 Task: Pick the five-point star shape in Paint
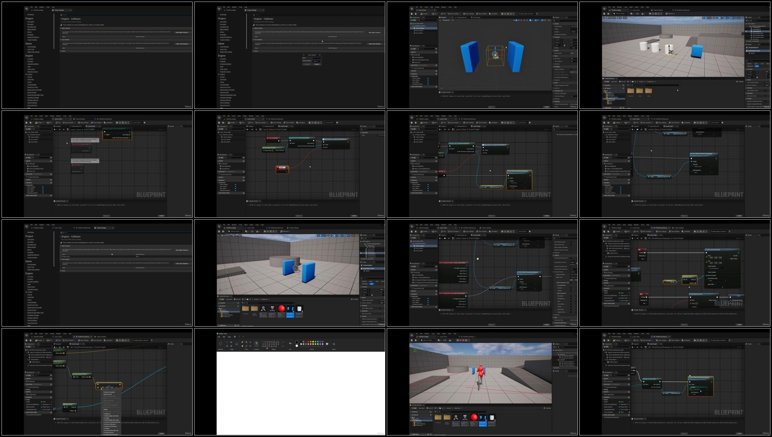tap(263, 346)
